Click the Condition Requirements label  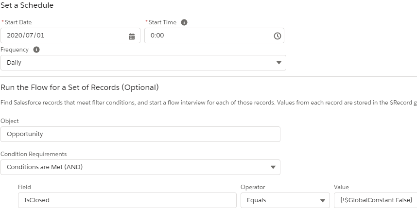pos(34,154)
